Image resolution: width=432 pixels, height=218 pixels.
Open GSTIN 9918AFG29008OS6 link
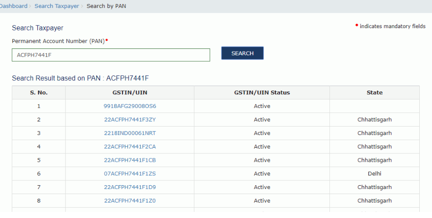tap(130, 106)
